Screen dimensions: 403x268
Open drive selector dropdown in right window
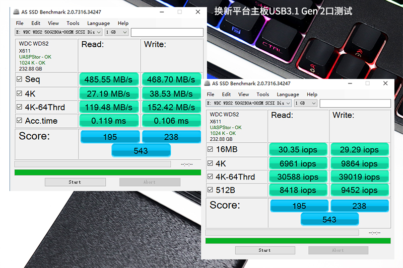248,104
